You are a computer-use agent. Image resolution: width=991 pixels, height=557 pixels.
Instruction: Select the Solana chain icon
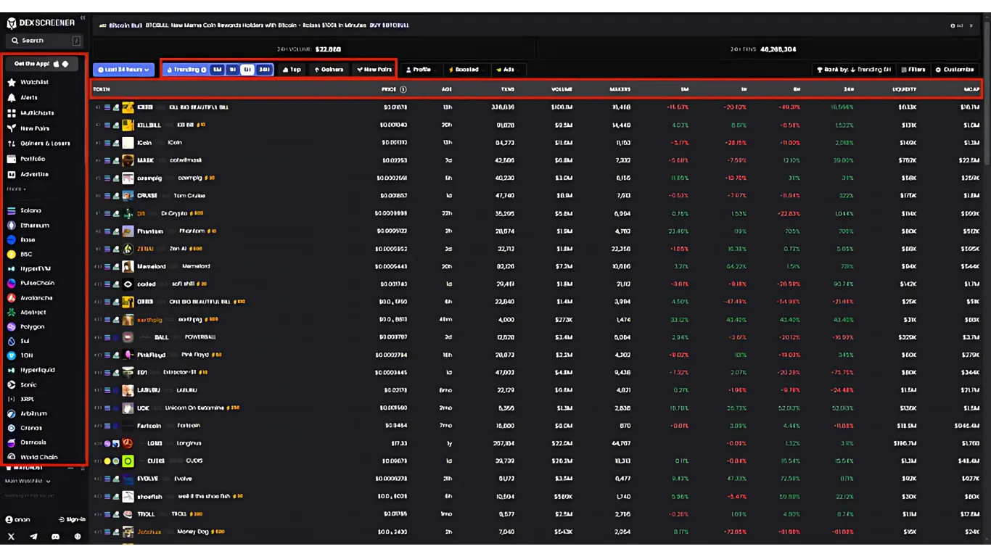12,211
